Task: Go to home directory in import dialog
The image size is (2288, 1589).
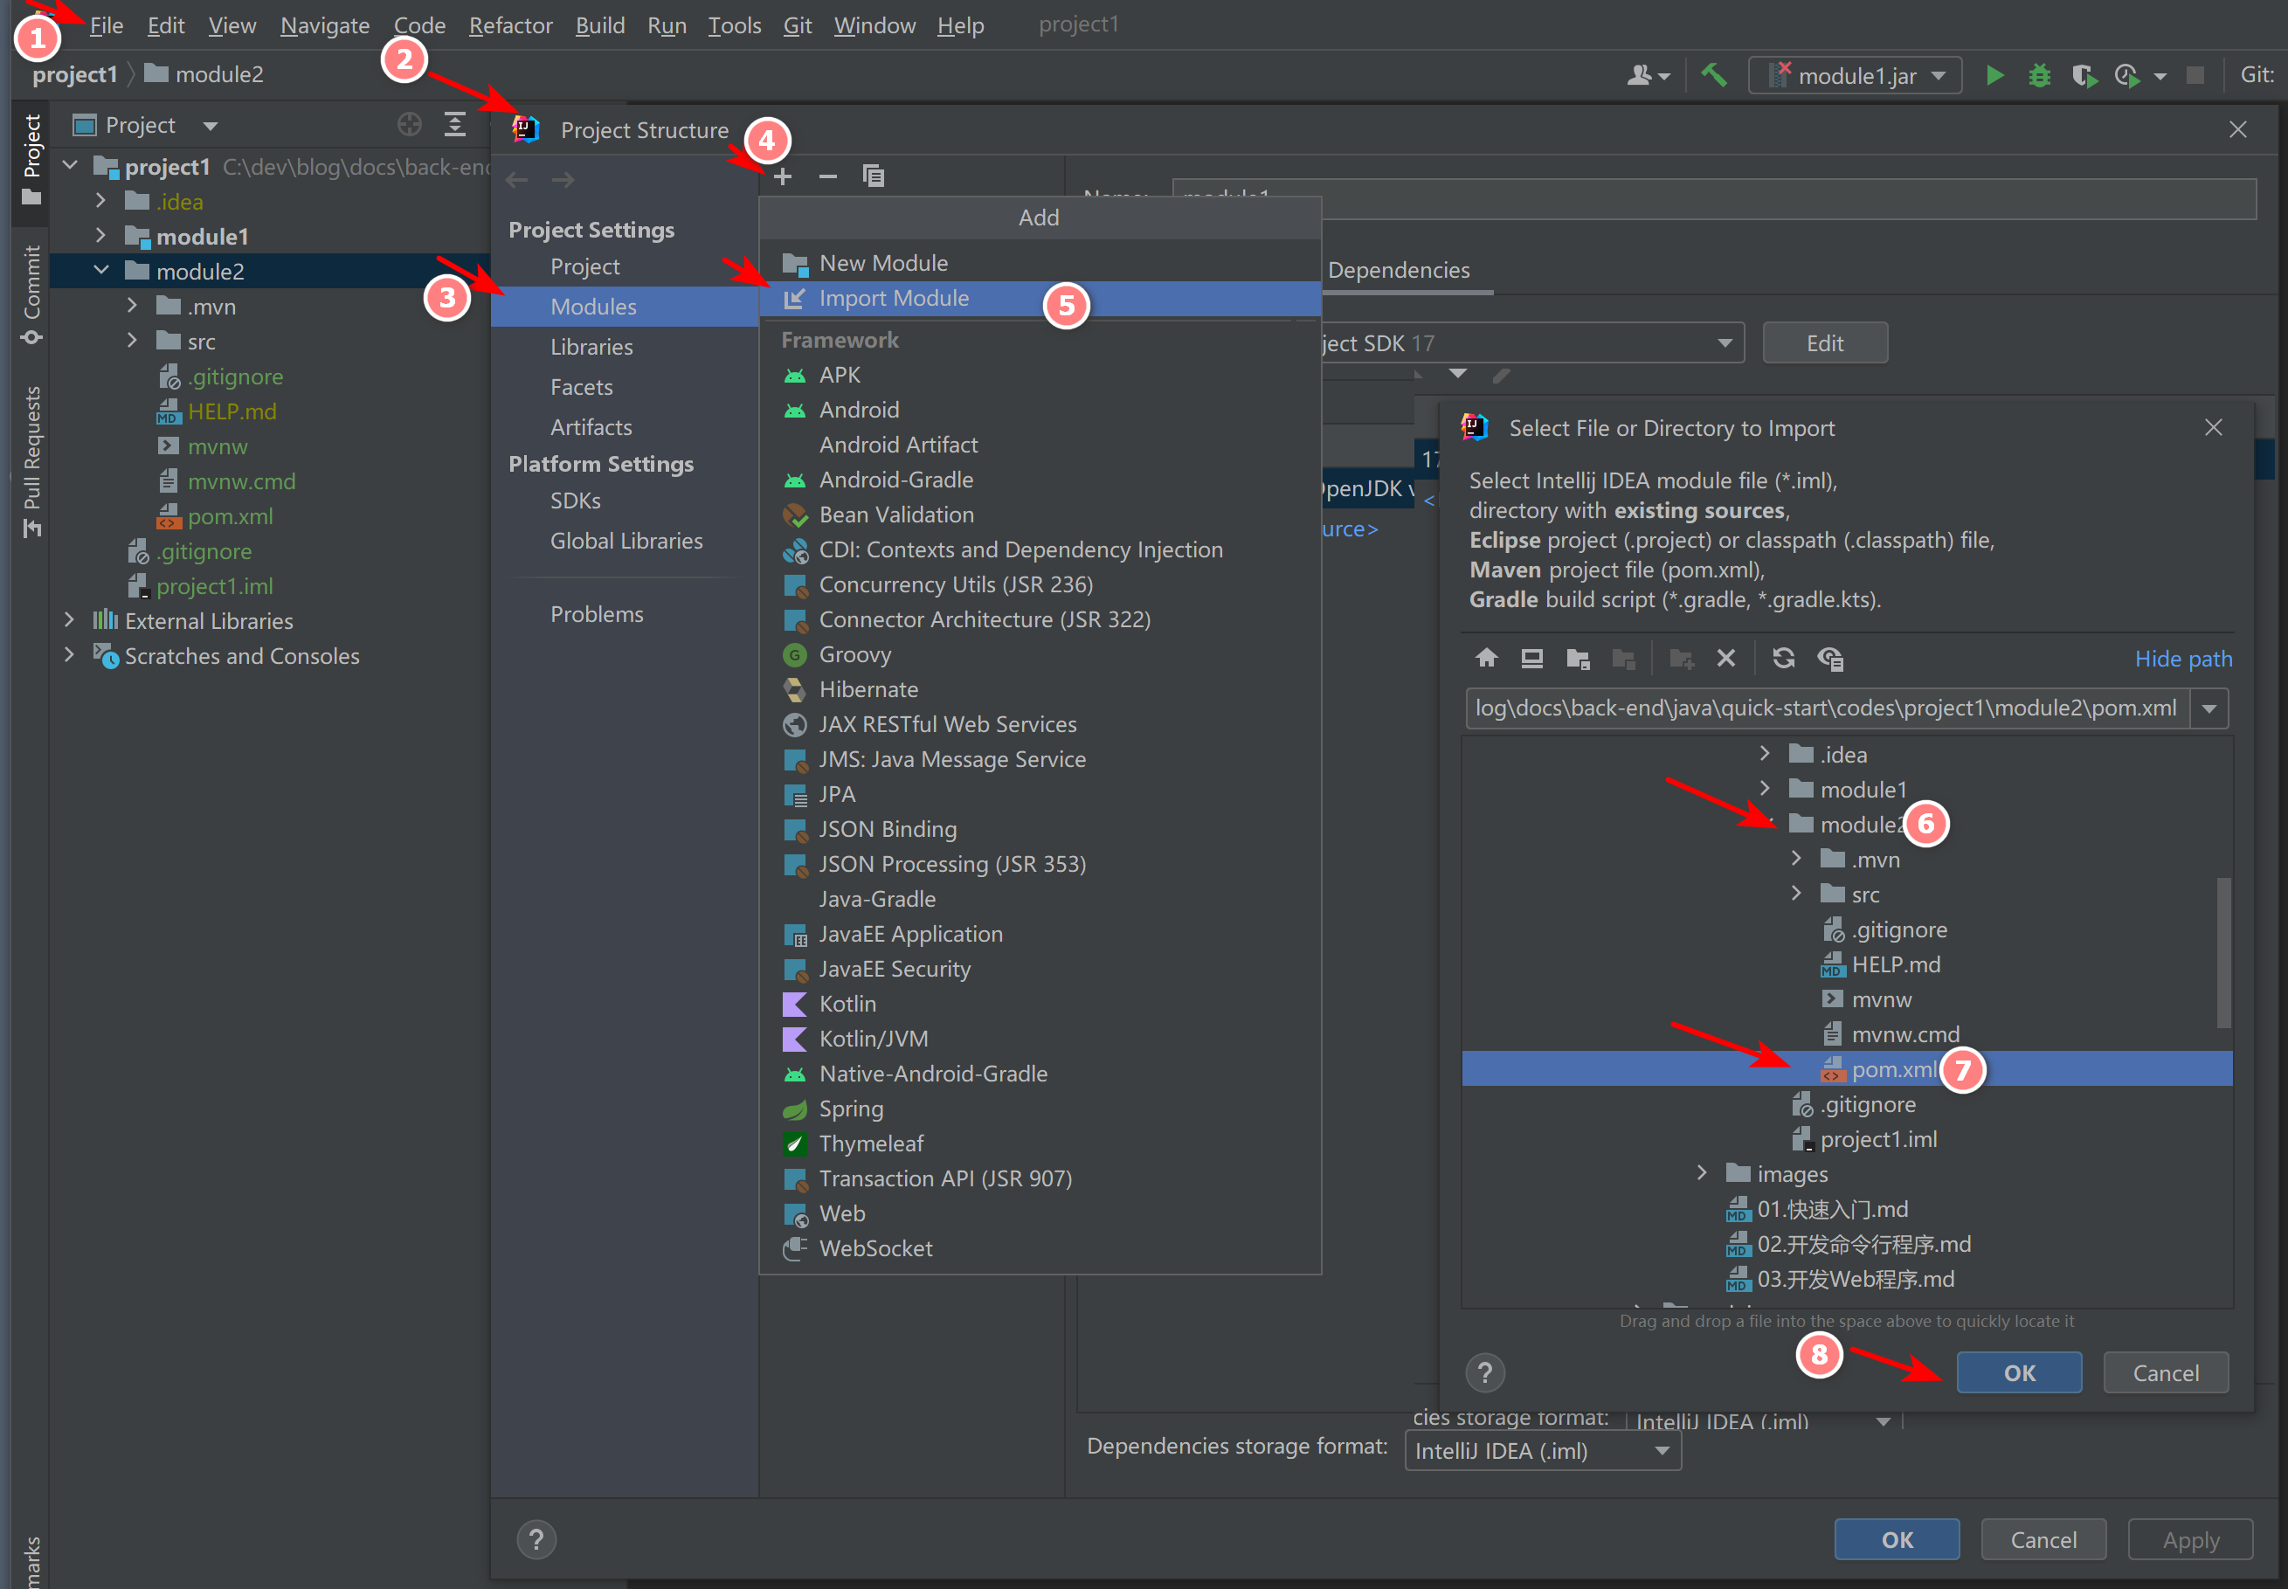Action: tap(1487, 658)
